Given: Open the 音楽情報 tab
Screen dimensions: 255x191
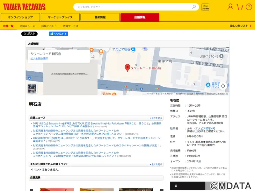Looking at the screenshot, I should point(100,17).
